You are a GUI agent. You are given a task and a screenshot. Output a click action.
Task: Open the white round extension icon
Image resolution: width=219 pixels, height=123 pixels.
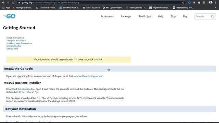click(x=199, y=3)
